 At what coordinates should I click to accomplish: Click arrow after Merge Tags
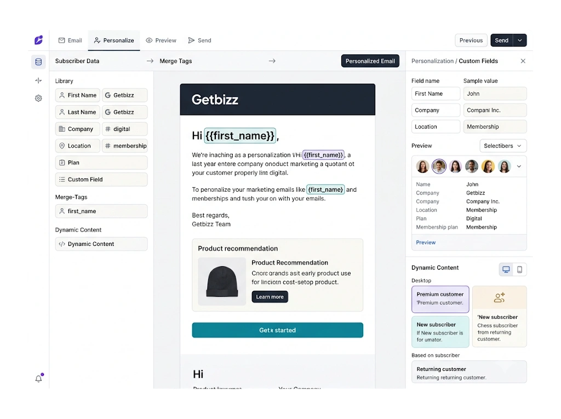pyautogui.click(x=272, y=61)
